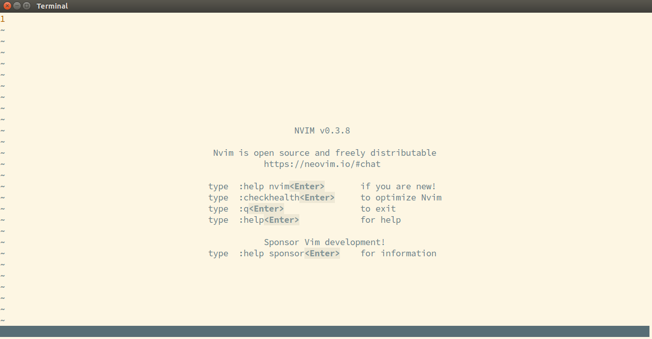Image resolution: width=652 pixels, height=339 pixels.
Task: Open the neovim.io chat URL
Action: click(x=322, y=164)
